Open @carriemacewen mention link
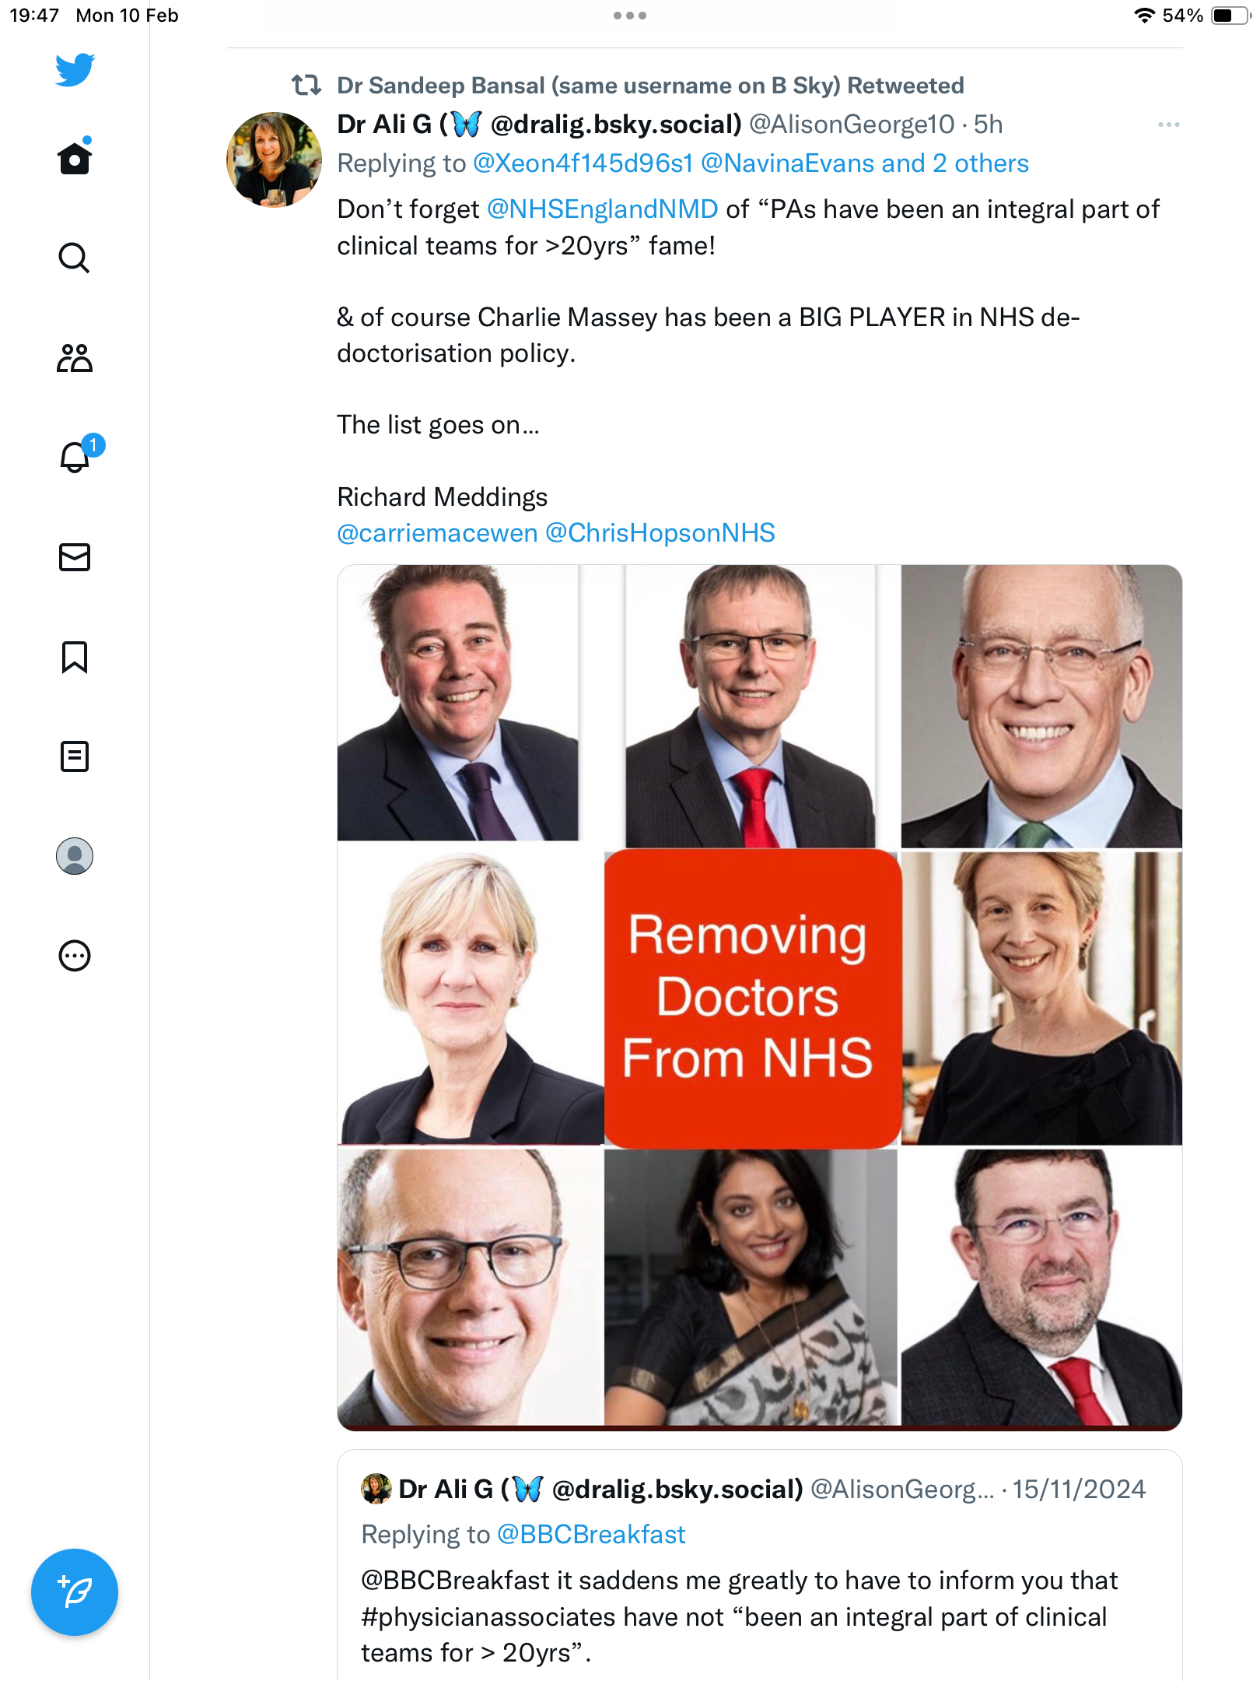 click(x=437, y=533)
